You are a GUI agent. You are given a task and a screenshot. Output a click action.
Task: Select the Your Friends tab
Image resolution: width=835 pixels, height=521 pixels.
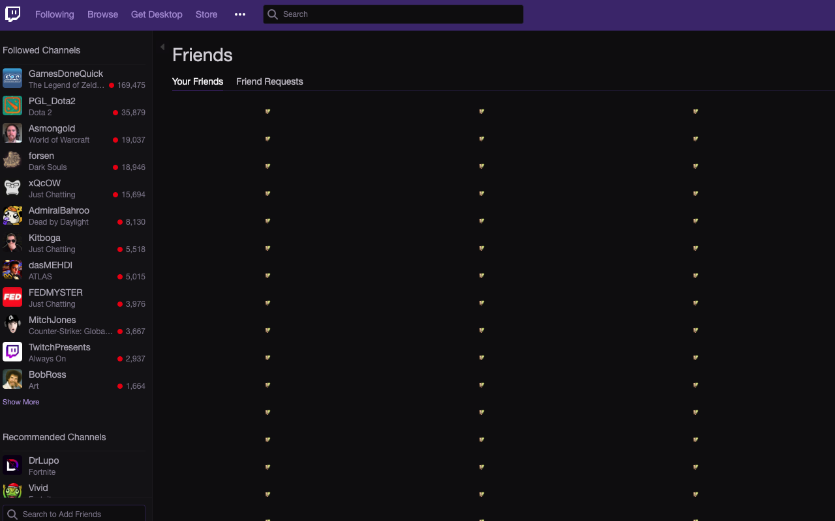pyautogui.click(x=197, y=81)
